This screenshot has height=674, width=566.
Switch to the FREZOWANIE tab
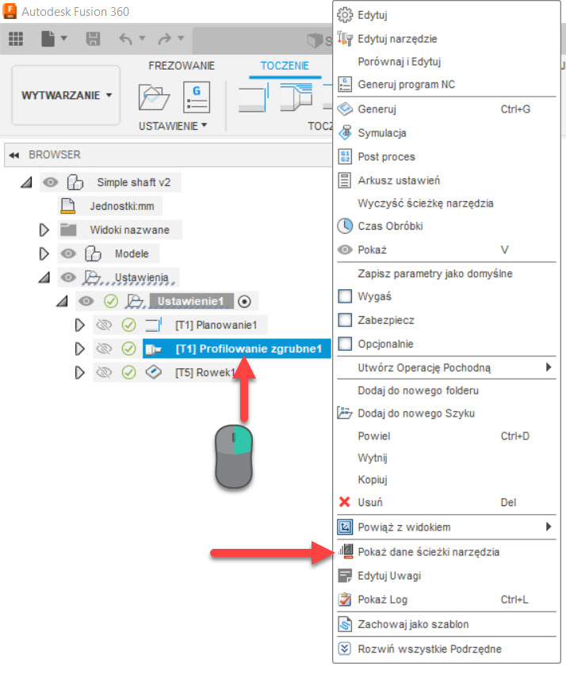pyautogui.click(x=182, y=66)
